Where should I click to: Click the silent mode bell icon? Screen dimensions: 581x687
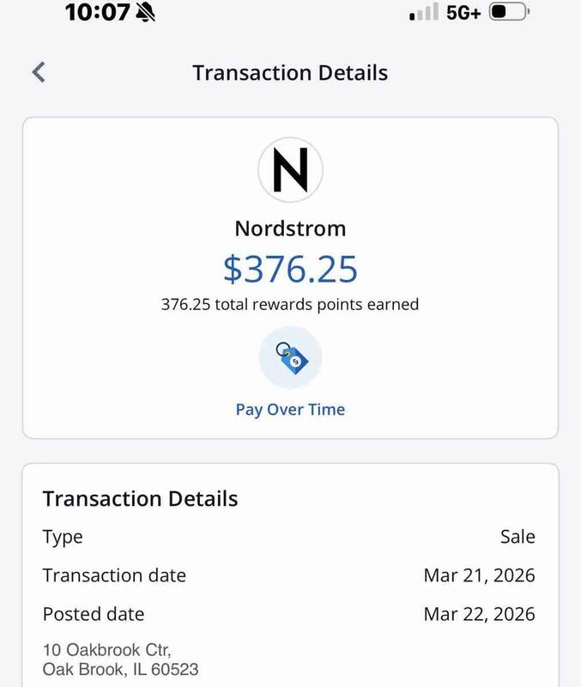click(x=144, y=13)
